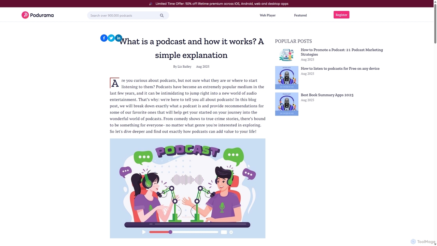Viewport: 437px width, 246px height.
Task: Open the Featured menu item
Action: tap(300, 15)
